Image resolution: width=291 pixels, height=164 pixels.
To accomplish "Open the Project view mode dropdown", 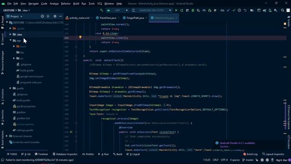I will point(15,16).
